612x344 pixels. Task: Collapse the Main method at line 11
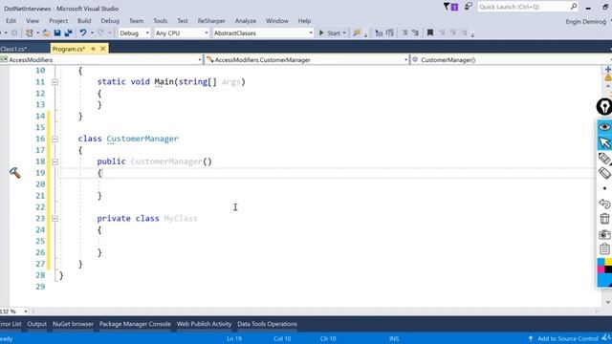click(x=55, y=82)
